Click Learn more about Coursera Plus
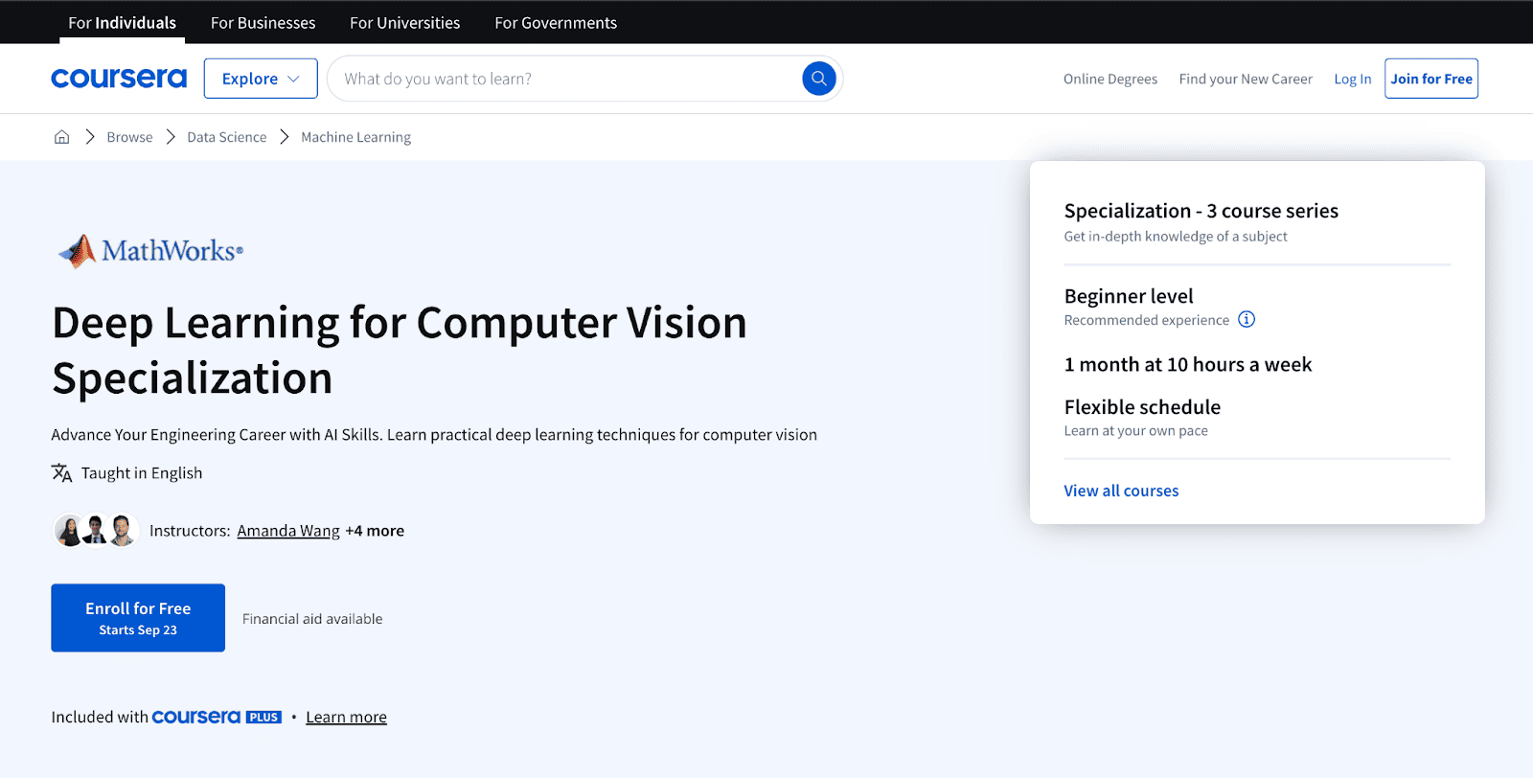Image resolution: width=1533 pixels, height=778 pixels. pyautogui.click(x=347, y=718)
